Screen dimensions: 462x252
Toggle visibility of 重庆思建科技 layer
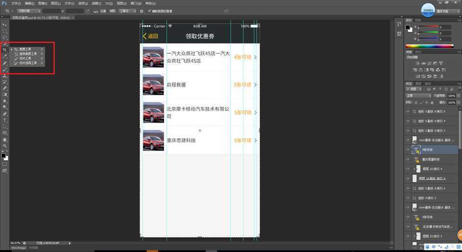tap(408, 159)
